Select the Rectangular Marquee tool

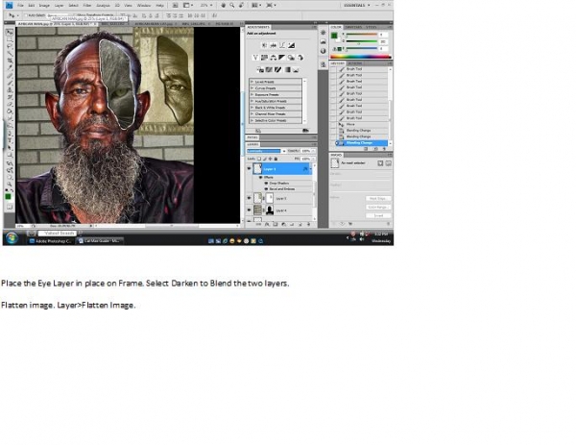coord(10,39)
